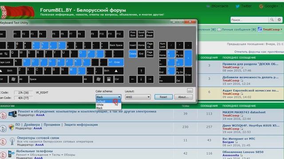Click the F1 key on the keyboard

(17, 34)
